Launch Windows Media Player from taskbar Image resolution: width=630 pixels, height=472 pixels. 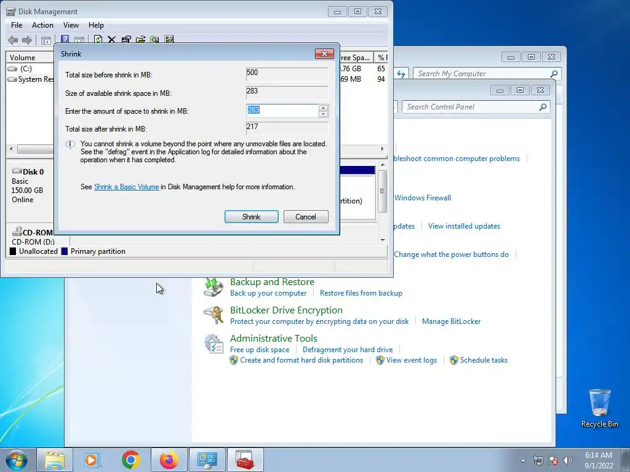(92, 460)
